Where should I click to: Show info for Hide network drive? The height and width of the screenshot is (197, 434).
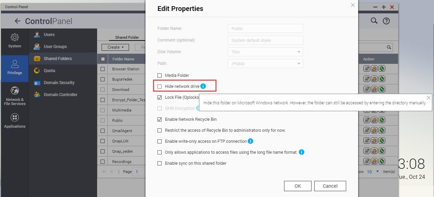(203, 86)
